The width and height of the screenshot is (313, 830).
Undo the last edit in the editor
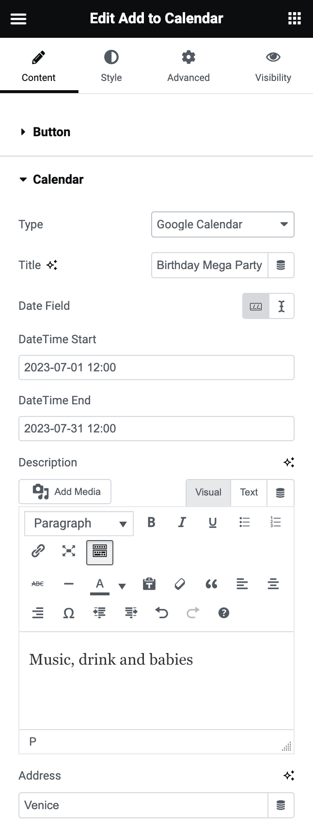coord(161,613)
